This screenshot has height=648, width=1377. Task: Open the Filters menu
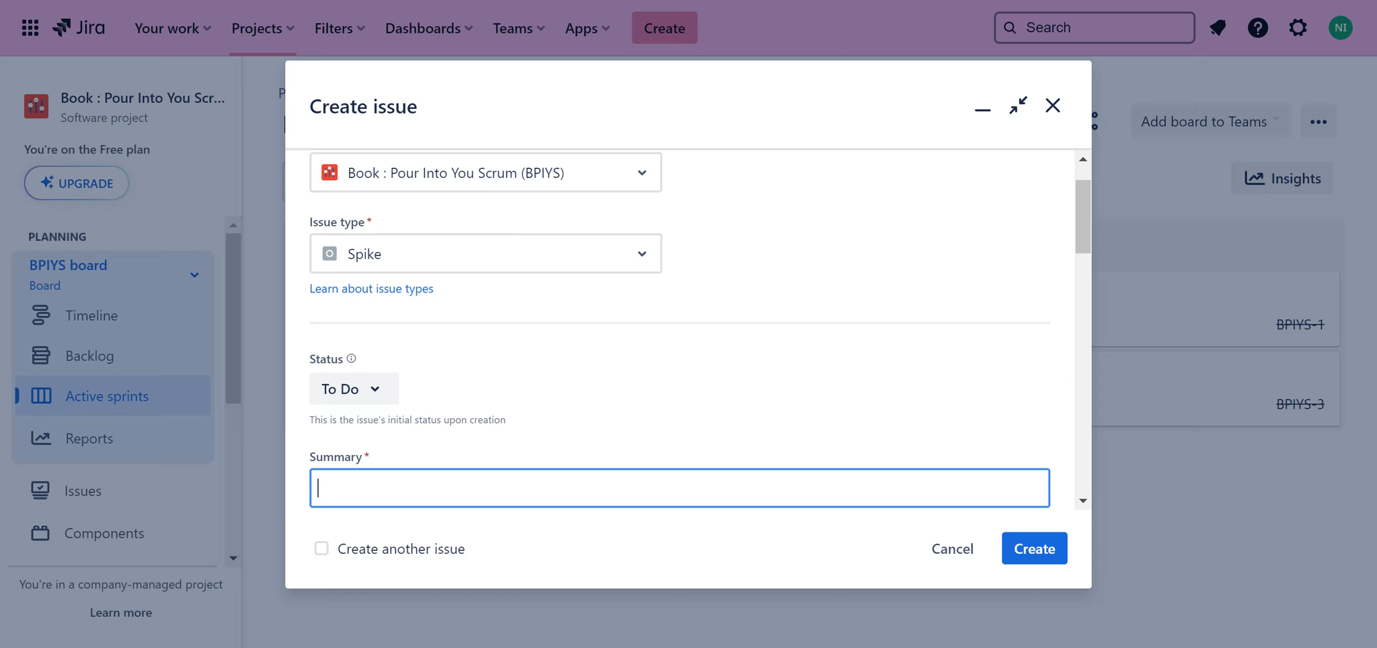click(340, 28)
